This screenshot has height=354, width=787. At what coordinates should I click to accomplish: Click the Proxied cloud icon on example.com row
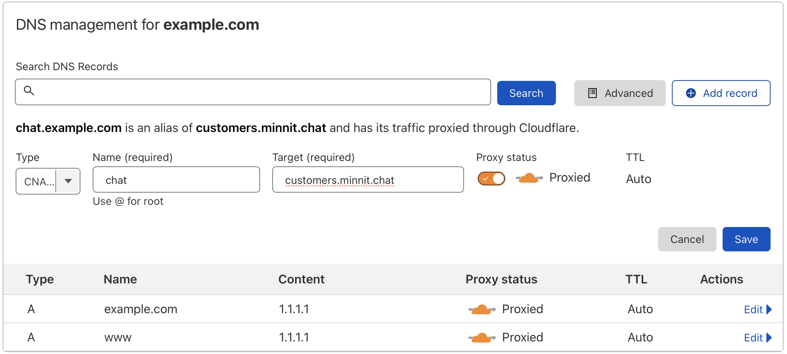coord(482,309)
